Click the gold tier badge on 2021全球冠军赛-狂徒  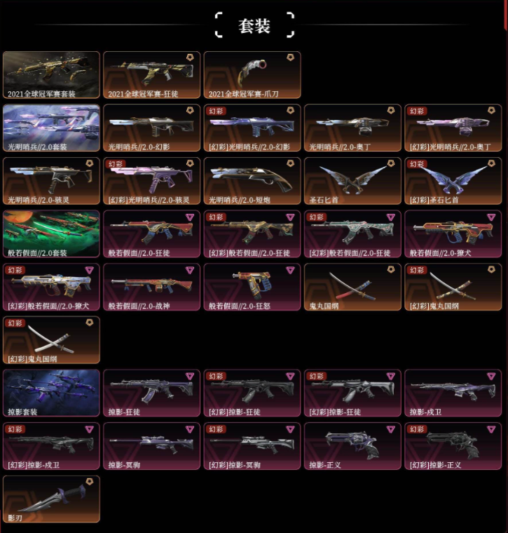point(190,58)
